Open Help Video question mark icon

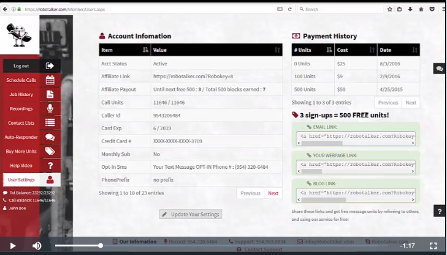coord(50,165)
